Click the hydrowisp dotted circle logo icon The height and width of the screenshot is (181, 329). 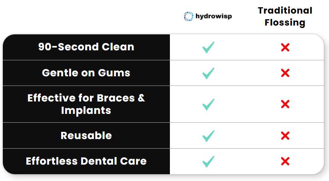coord(188,16)
